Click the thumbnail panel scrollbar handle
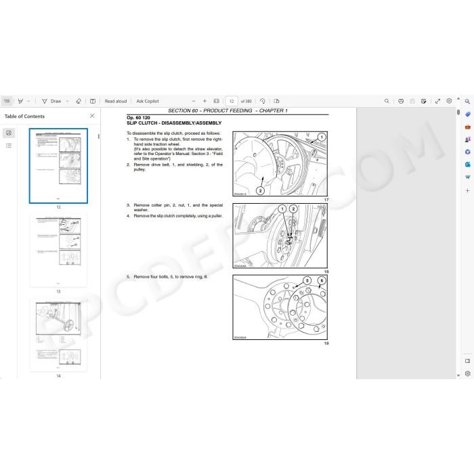Viewport: 474px width, 474px height. pyautogui.click(x=99, y=136)
